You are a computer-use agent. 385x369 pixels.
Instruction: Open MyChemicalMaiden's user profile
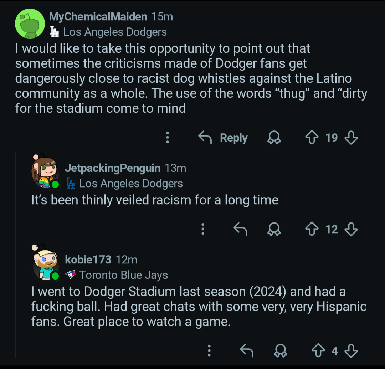98,16
